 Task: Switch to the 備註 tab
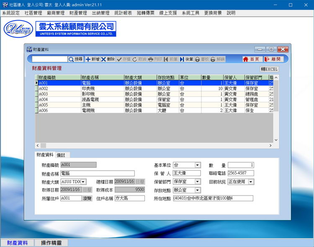61,155
